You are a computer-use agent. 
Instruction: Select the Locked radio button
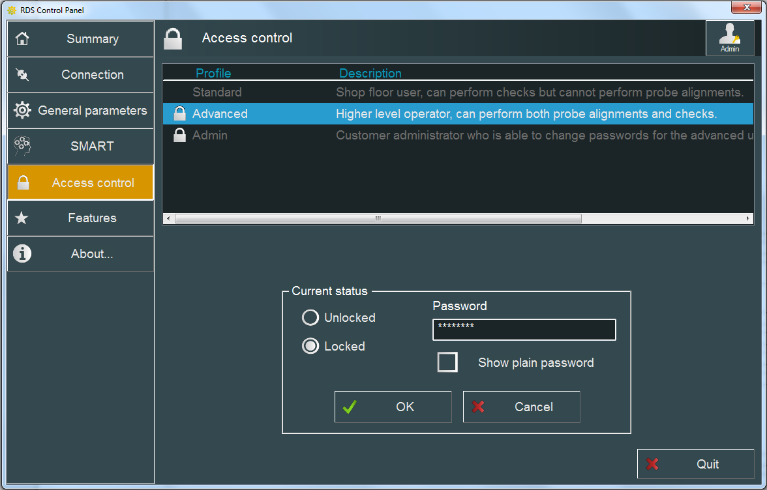[310, 346]
